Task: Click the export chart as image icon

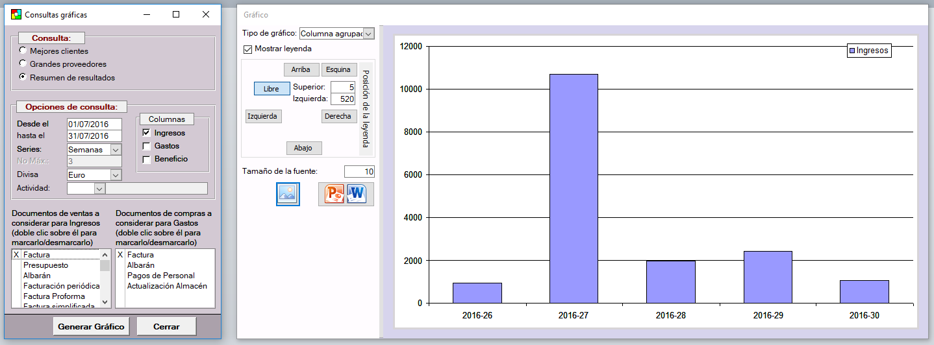Action: [288, 194]
